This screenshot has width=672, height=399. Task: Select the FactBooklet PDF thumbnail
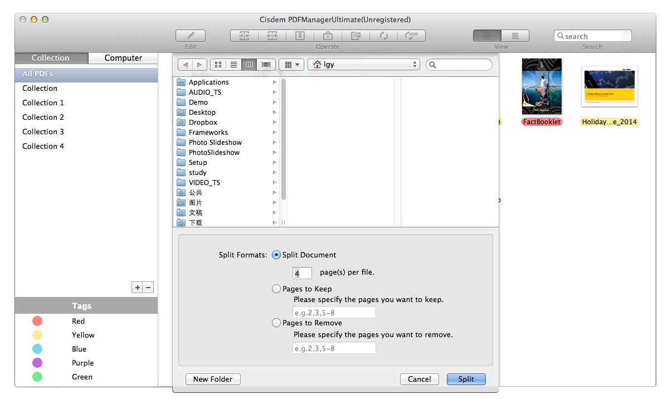(x=542, y=87)
